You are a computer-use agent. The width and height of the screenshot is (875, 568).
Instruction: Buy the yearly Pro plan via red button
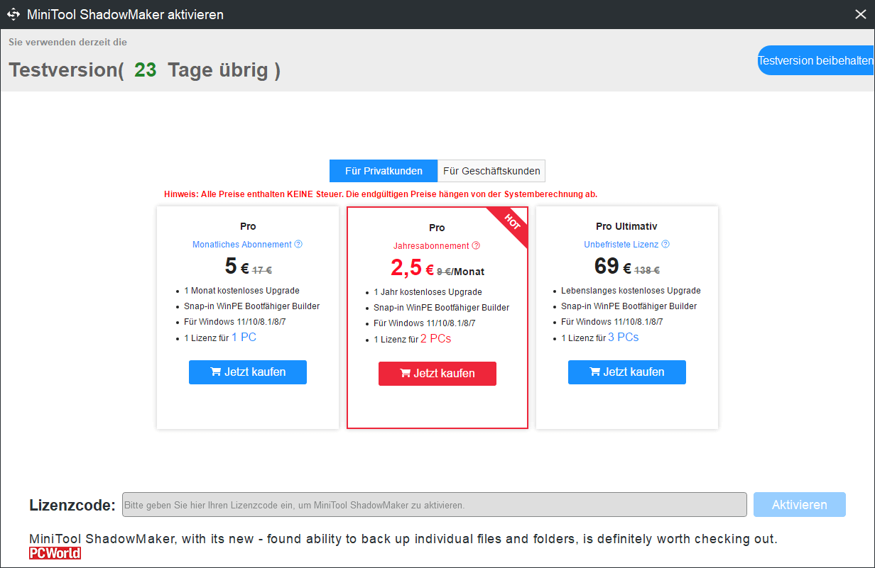[437, 374]
